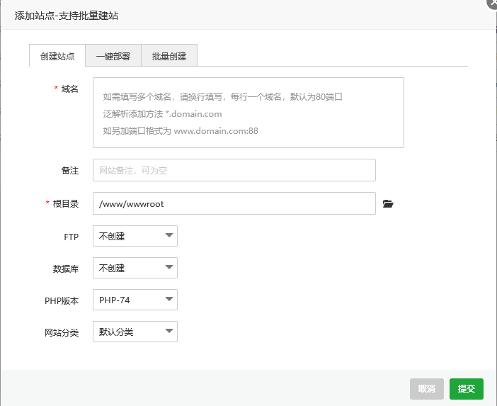Open the 网站分类 dropdown showing 默认分类
This screenshot has width=497, height=406.
[x=135, y=332]
